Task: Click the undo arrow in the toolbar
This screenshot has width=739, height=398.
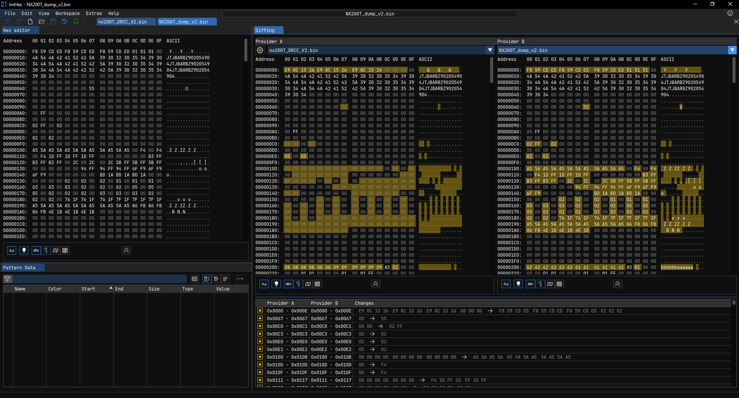Action: click(7, 22)
